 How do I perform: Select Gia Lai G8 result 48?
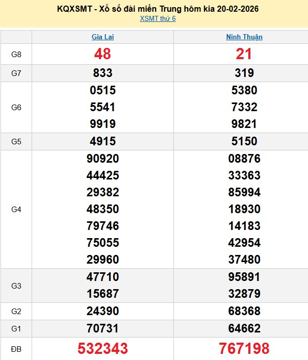[102, 54]
